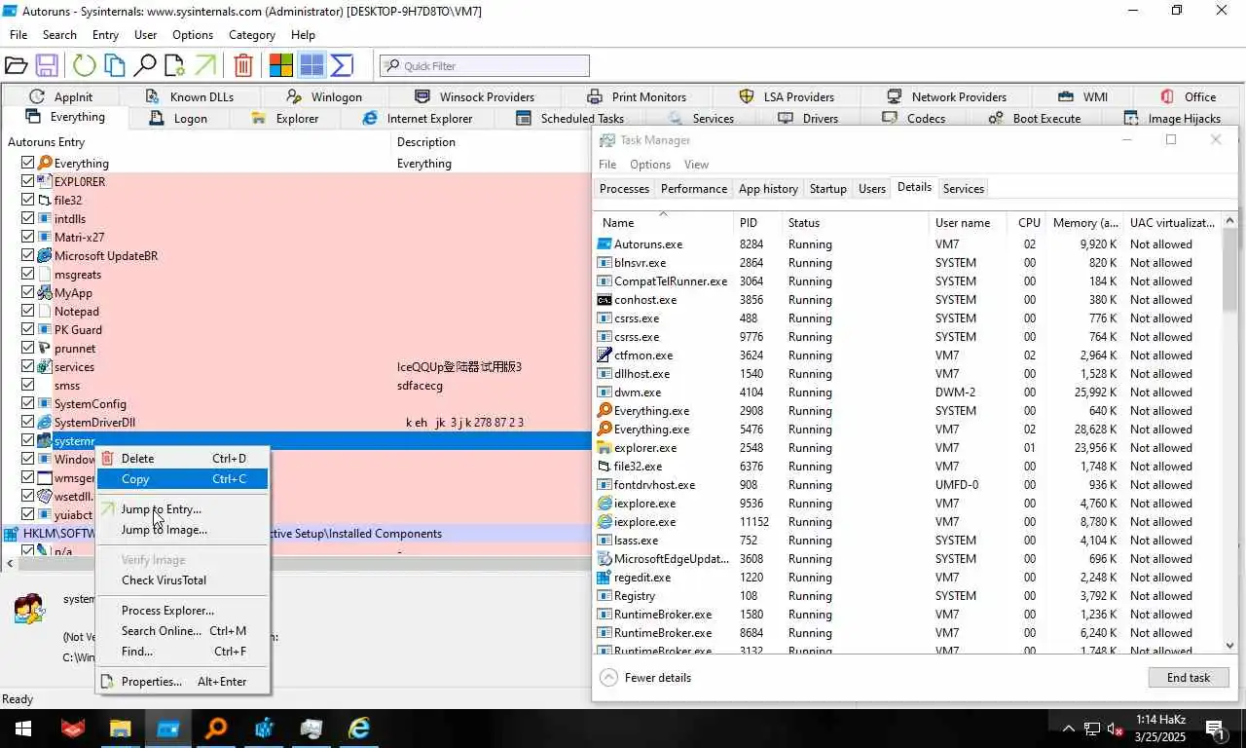This screenshot has width=1246, height=748.
Task: Click the blue Windows logo toolbar icon
Action: click(x=311, y=65)
